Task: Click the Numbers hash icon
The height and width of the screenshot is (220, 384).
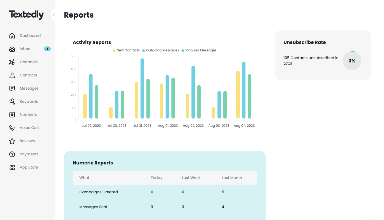Action: click(x=12, y=115)
